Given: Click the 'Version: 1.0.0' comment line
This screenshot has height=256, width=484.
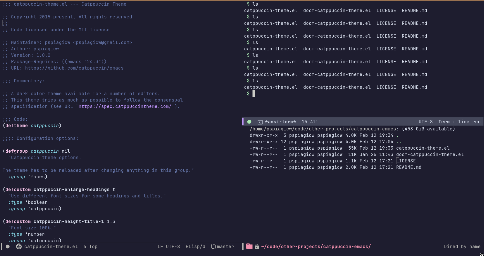Looking at the screenshot, I should point(27,55).
